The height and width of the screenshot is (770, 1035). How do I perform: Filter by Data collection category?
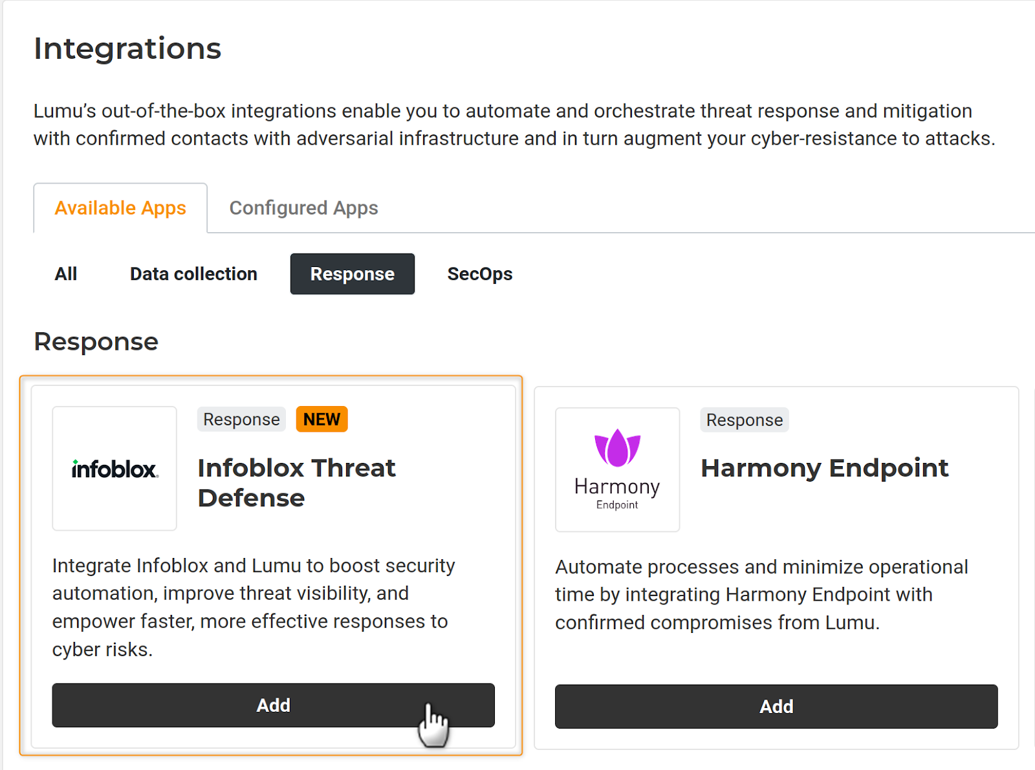click(193, 274)
